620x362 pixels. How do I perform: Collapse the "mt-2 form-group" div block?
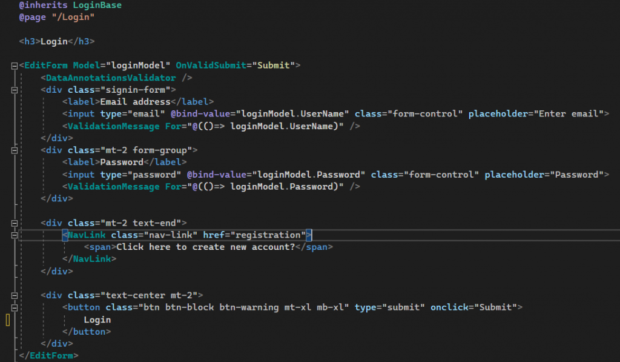click(x=15, y=150)
